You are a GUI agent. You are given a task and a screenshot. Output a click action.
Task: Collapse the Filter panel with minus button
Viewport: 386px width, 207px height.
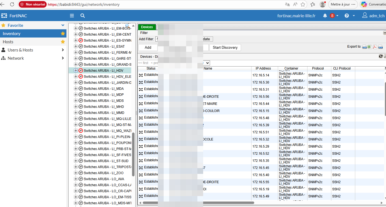(385, 33)
